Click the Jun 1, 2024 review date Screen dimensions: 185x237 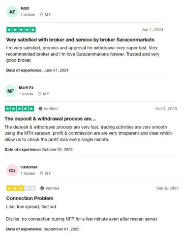click(153, 30)
